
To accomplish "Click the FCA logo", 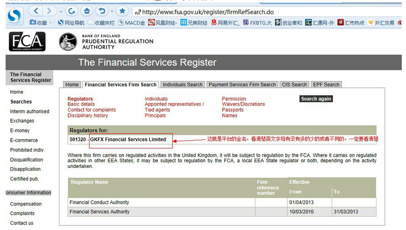I will point(27,42).
